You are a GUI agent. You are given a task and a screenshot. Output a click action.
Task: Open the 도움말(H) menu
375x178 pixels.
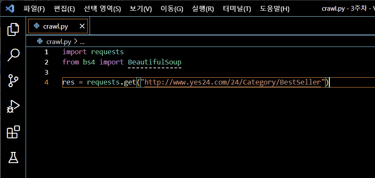tap(275, 9)
